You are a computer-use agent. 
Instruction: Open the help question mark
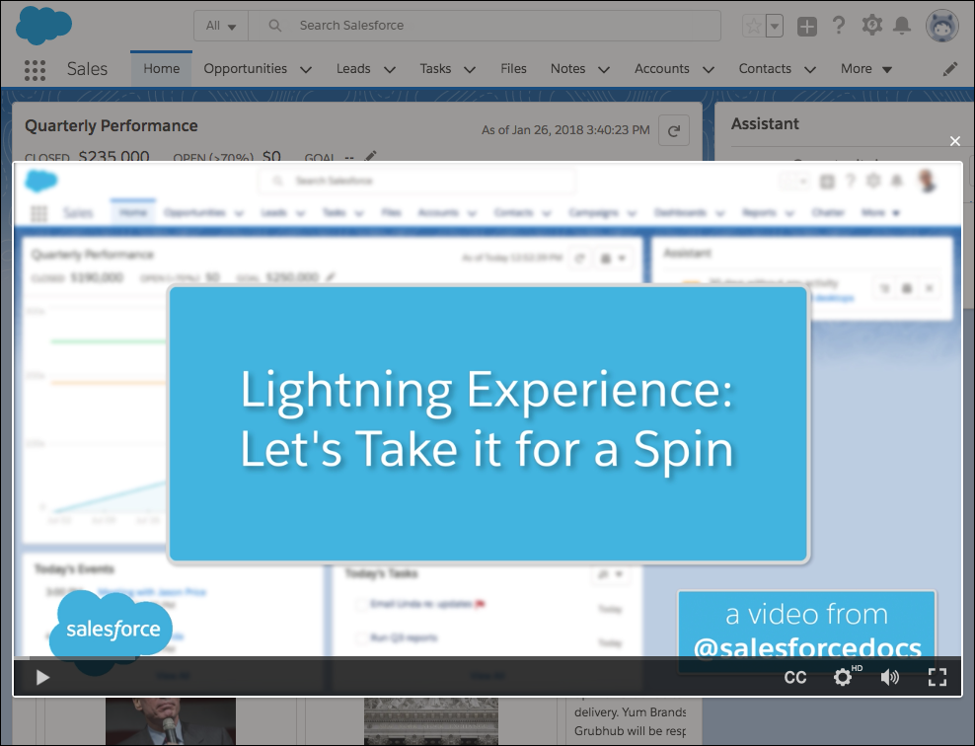click(839, 26)
